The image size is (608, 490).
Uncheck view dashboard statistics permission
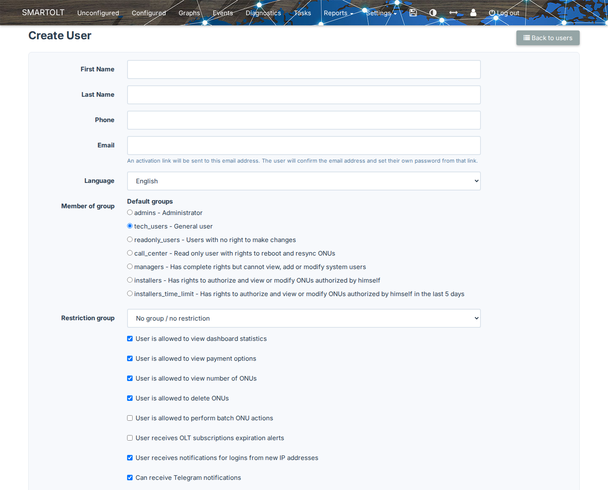[x=130, y=339]
